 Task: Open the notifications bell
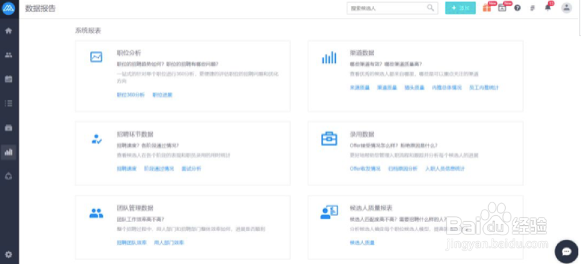pos(548,7)
